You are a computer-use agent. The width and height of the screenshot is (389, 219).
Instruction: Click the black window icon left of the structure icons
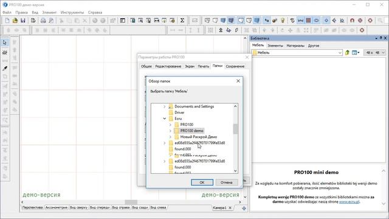(x=123, y=20)
